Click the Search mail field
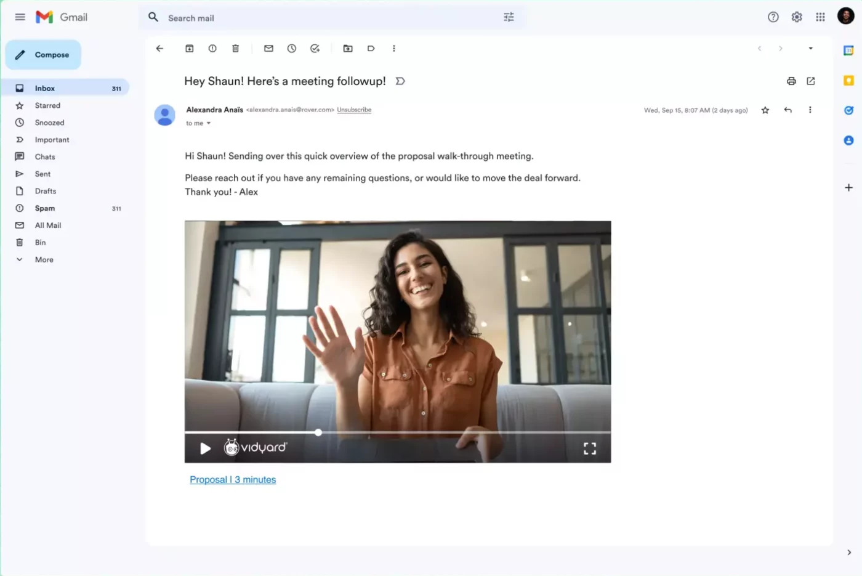This screenshot has width=862, height=576. point(332,18)
